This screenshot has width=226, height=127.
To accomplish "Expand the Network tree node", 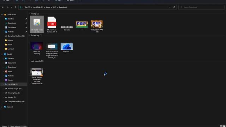I will tap(2, 107).
